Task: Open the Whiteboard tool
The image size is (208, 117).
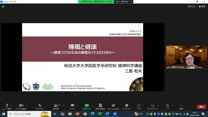Action: pos(152,107)
